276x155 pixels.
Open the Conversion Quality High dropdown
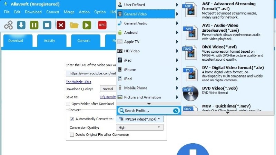[140, 127]
